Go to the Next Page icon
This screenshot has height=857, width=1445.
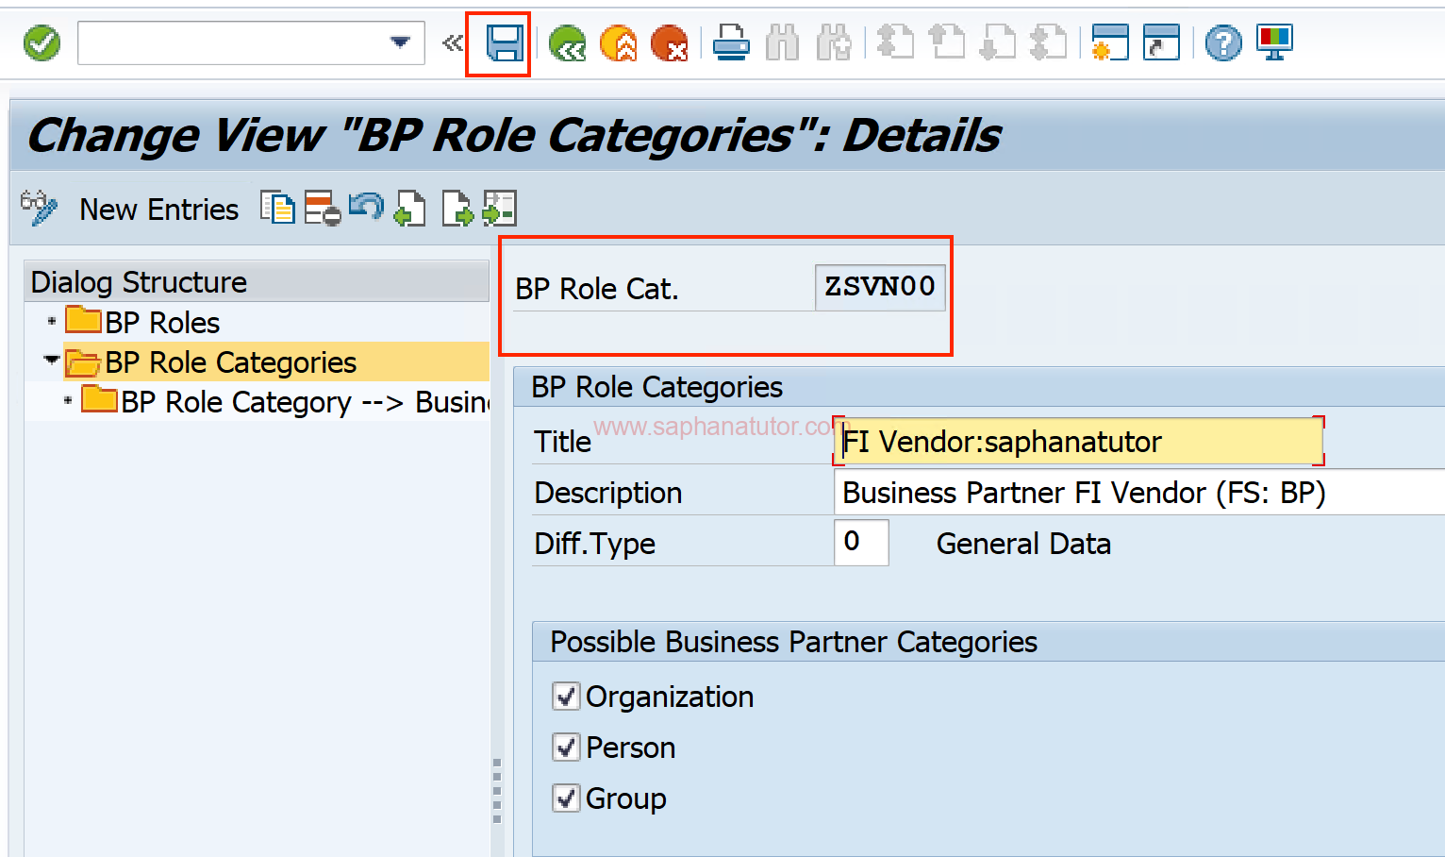pyautogui.click(x=998, y=43)
